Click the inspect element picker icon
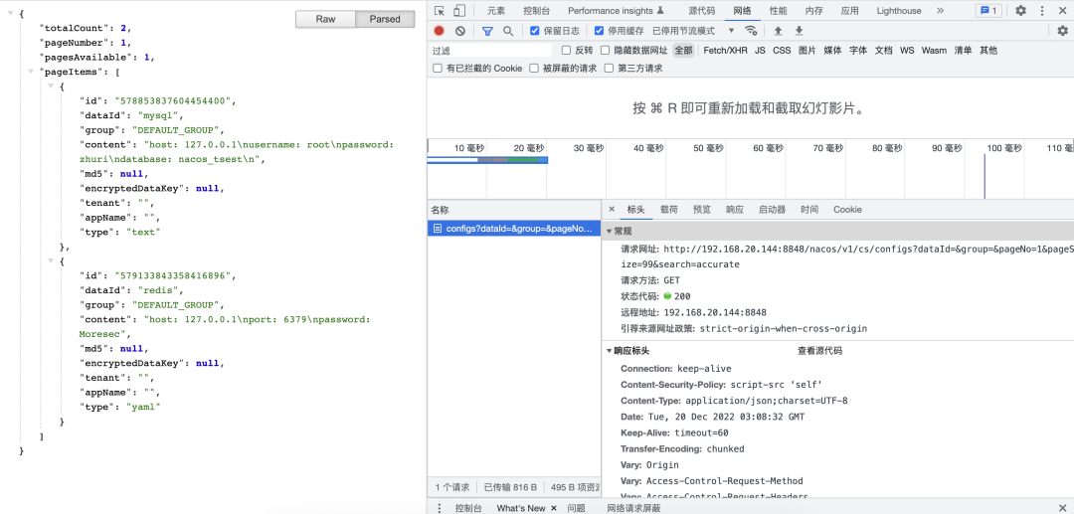 click(440, 11)
